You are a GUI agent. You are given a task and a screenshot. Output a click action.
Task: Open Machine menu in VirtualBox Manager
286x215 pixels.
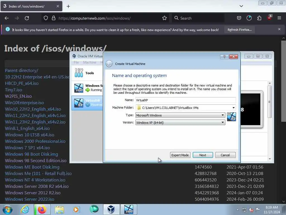coord(90,62)
